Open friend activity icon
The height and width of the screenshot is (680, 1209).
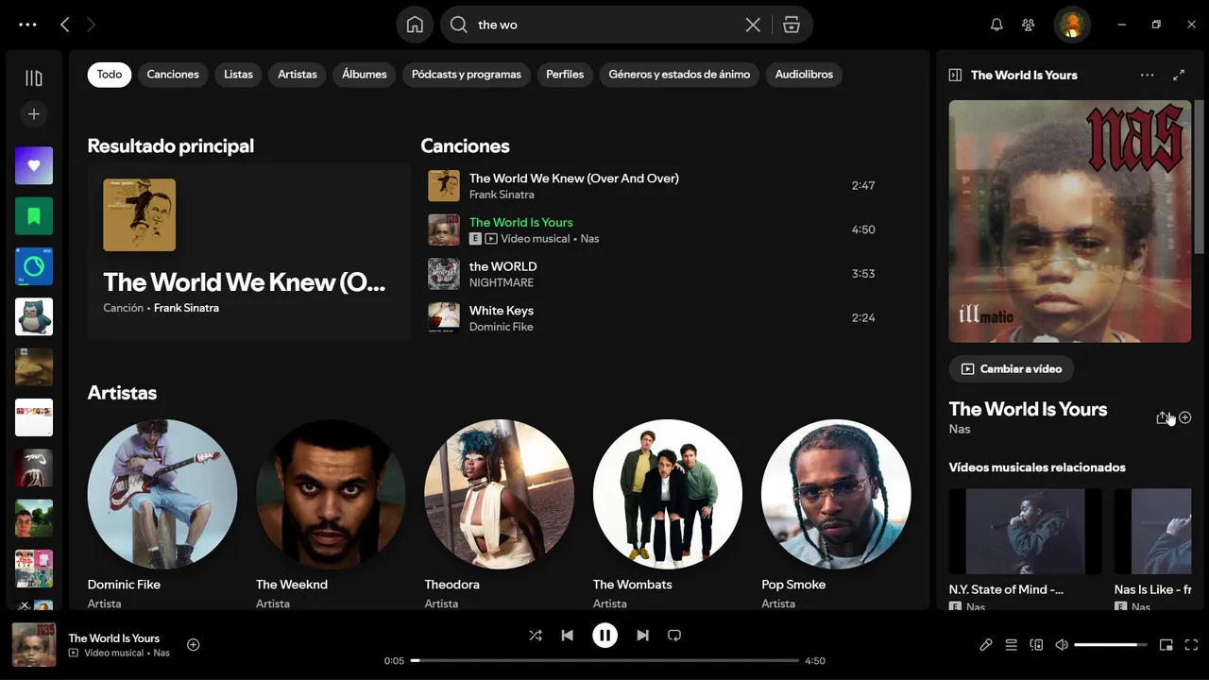(x=1029, y=25)
